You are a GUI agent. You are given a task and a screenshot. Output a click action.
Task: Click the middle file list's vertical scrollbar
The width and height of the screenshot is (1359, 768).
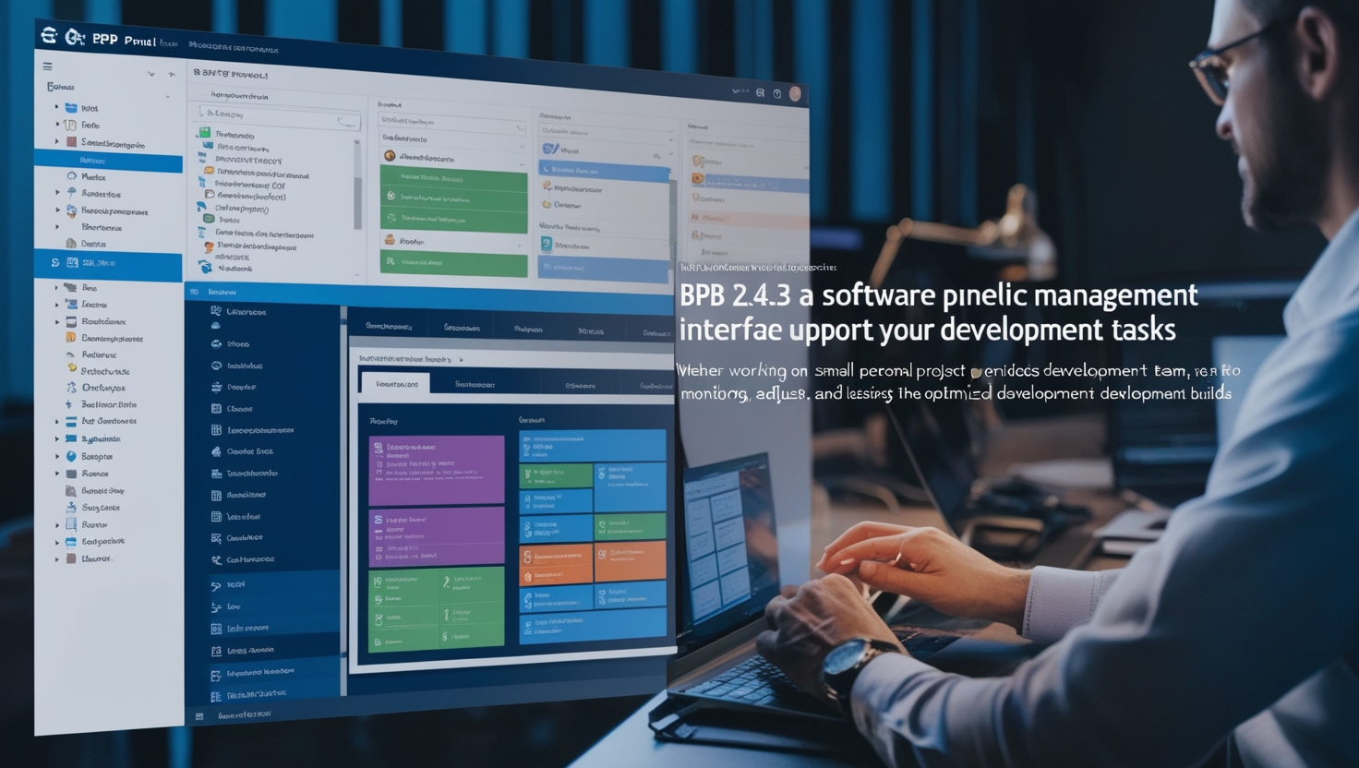point(358,185)
